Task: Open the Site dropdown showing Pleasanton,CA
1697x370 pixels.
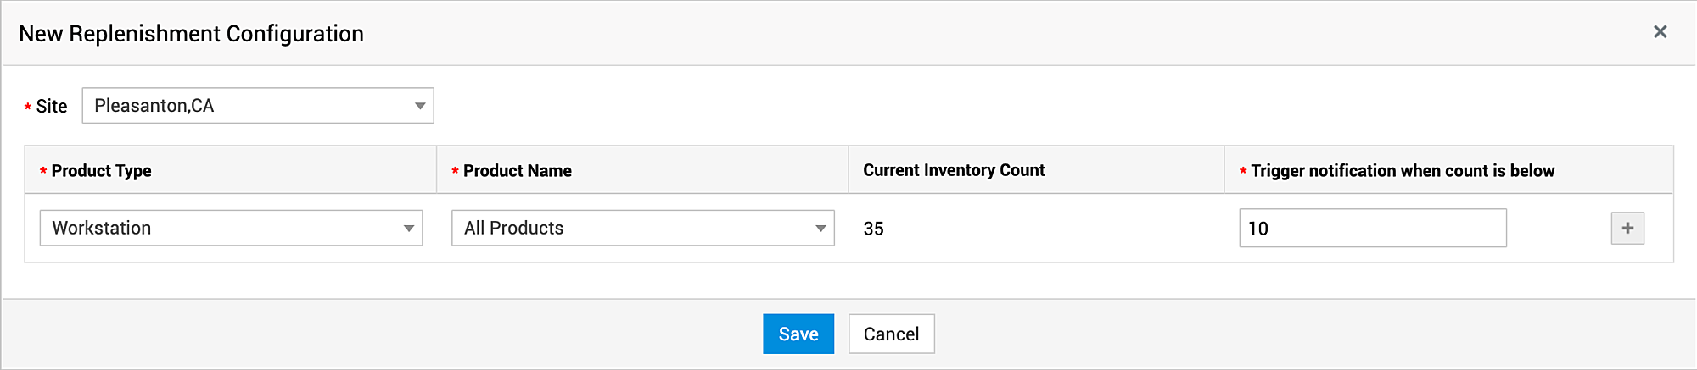Action: (246, 106)
